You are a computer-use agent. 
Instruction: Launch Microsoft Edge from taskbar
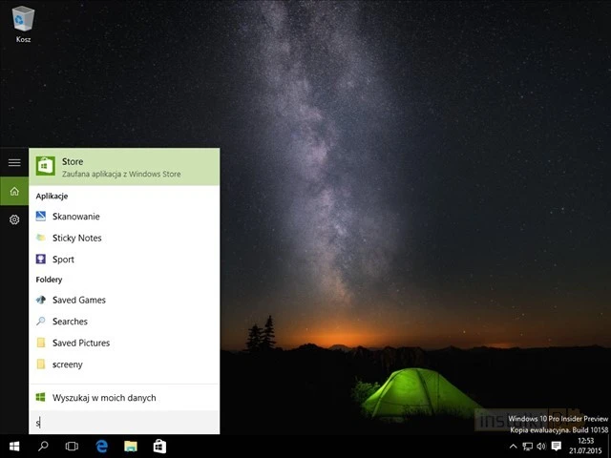(101, 447)
